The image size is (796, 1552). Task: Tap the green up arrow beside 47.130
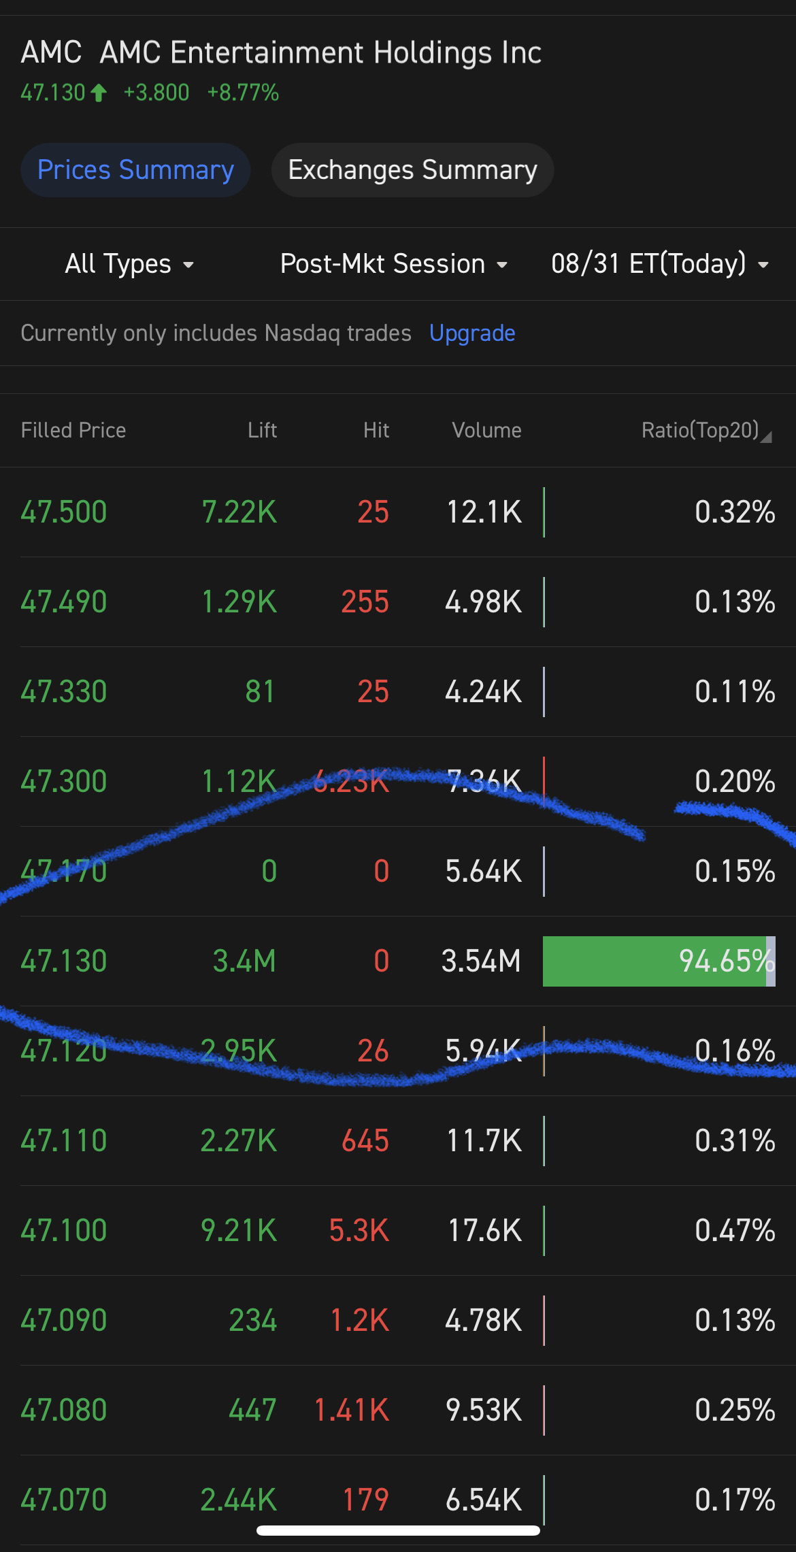pos(99,93)
